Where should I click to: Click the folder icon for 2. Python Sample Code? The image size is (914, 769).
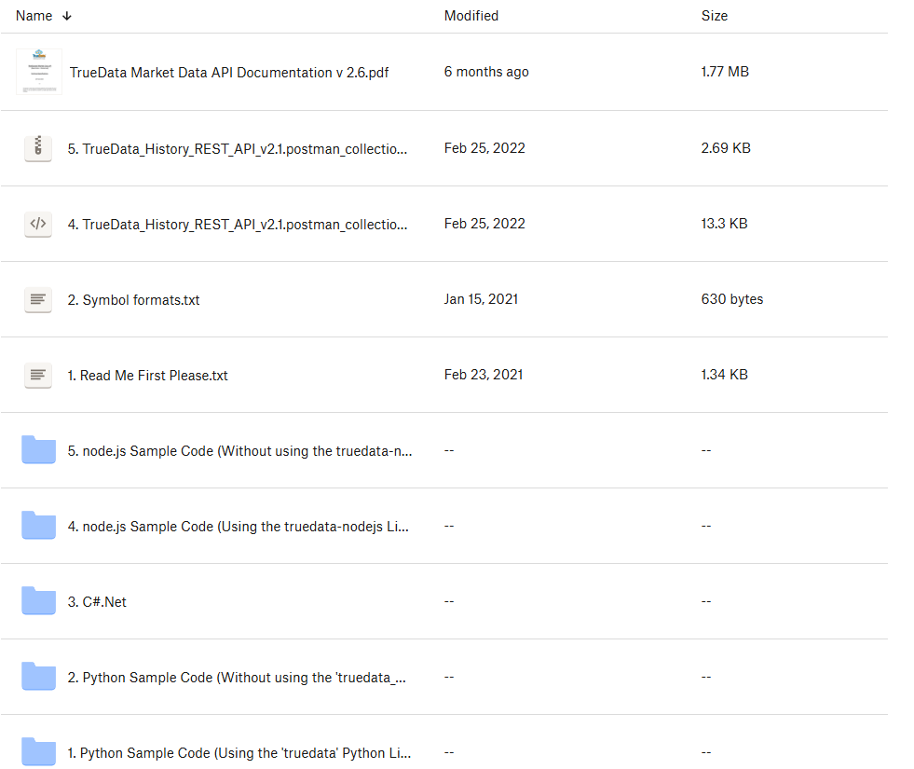point(39,677)
